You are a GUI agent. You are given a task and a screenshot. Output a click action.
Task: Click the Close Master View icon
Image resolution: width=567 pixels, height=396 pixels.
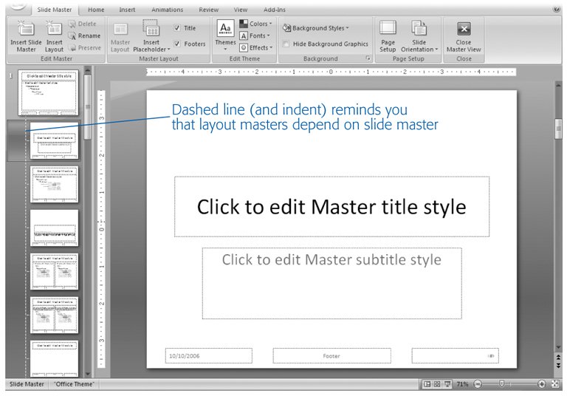(x=464, y=30)
